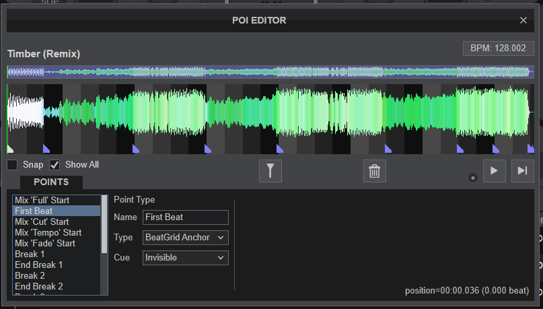The image size is (543, 309).
Task: Enable the Snap checkbox
Action: 13,165
